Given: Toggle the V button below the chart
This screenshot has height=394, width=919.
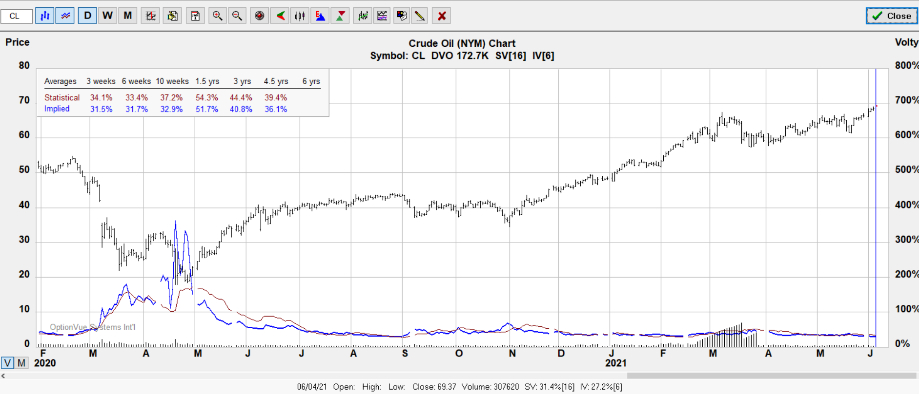Looking at the screenshot, I should (x=7, y=363).
